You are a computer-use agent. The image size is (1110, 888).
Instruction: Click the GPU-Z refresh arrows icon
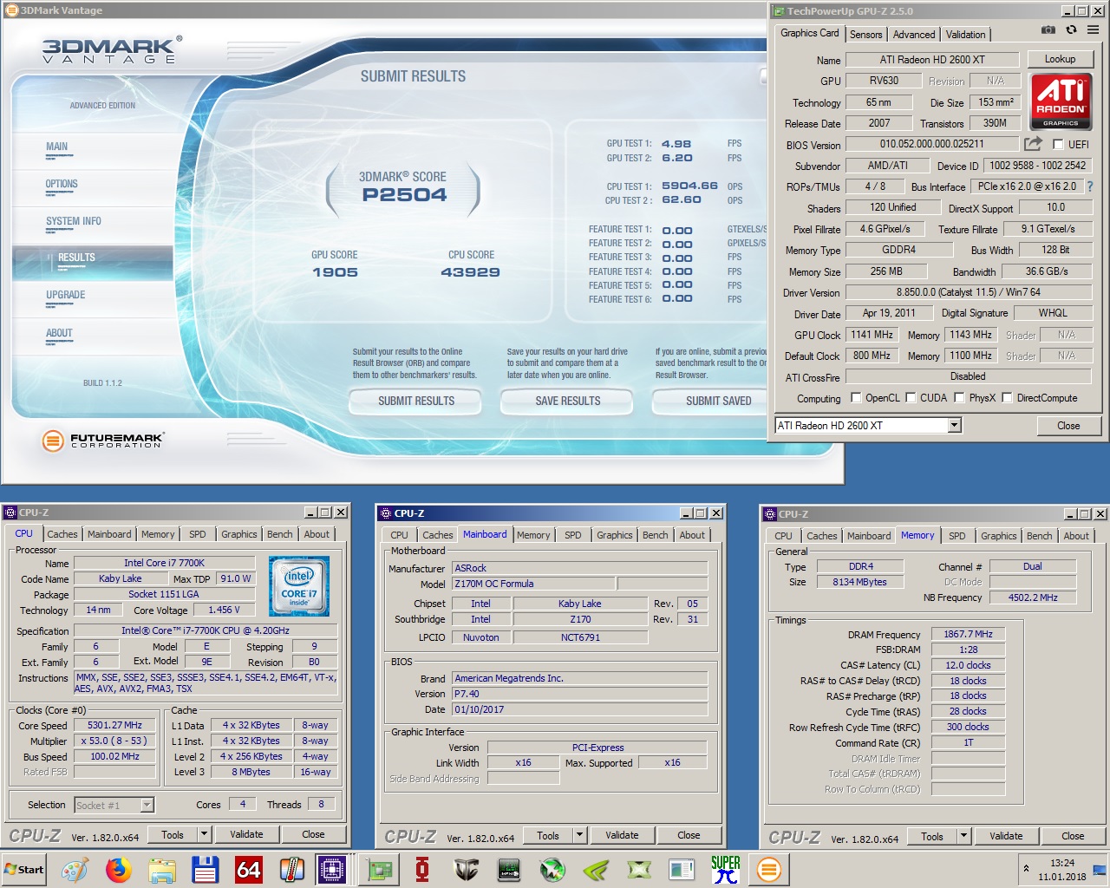coord(1071,30)
